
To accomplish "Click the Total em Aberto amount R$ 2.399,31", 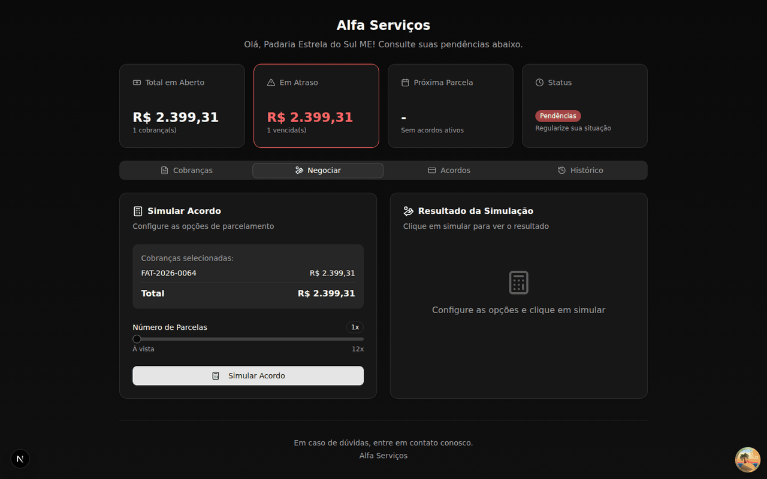I will tap(176, 117).
